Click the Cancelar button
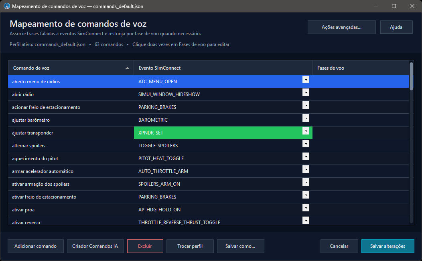 point(339,246)
